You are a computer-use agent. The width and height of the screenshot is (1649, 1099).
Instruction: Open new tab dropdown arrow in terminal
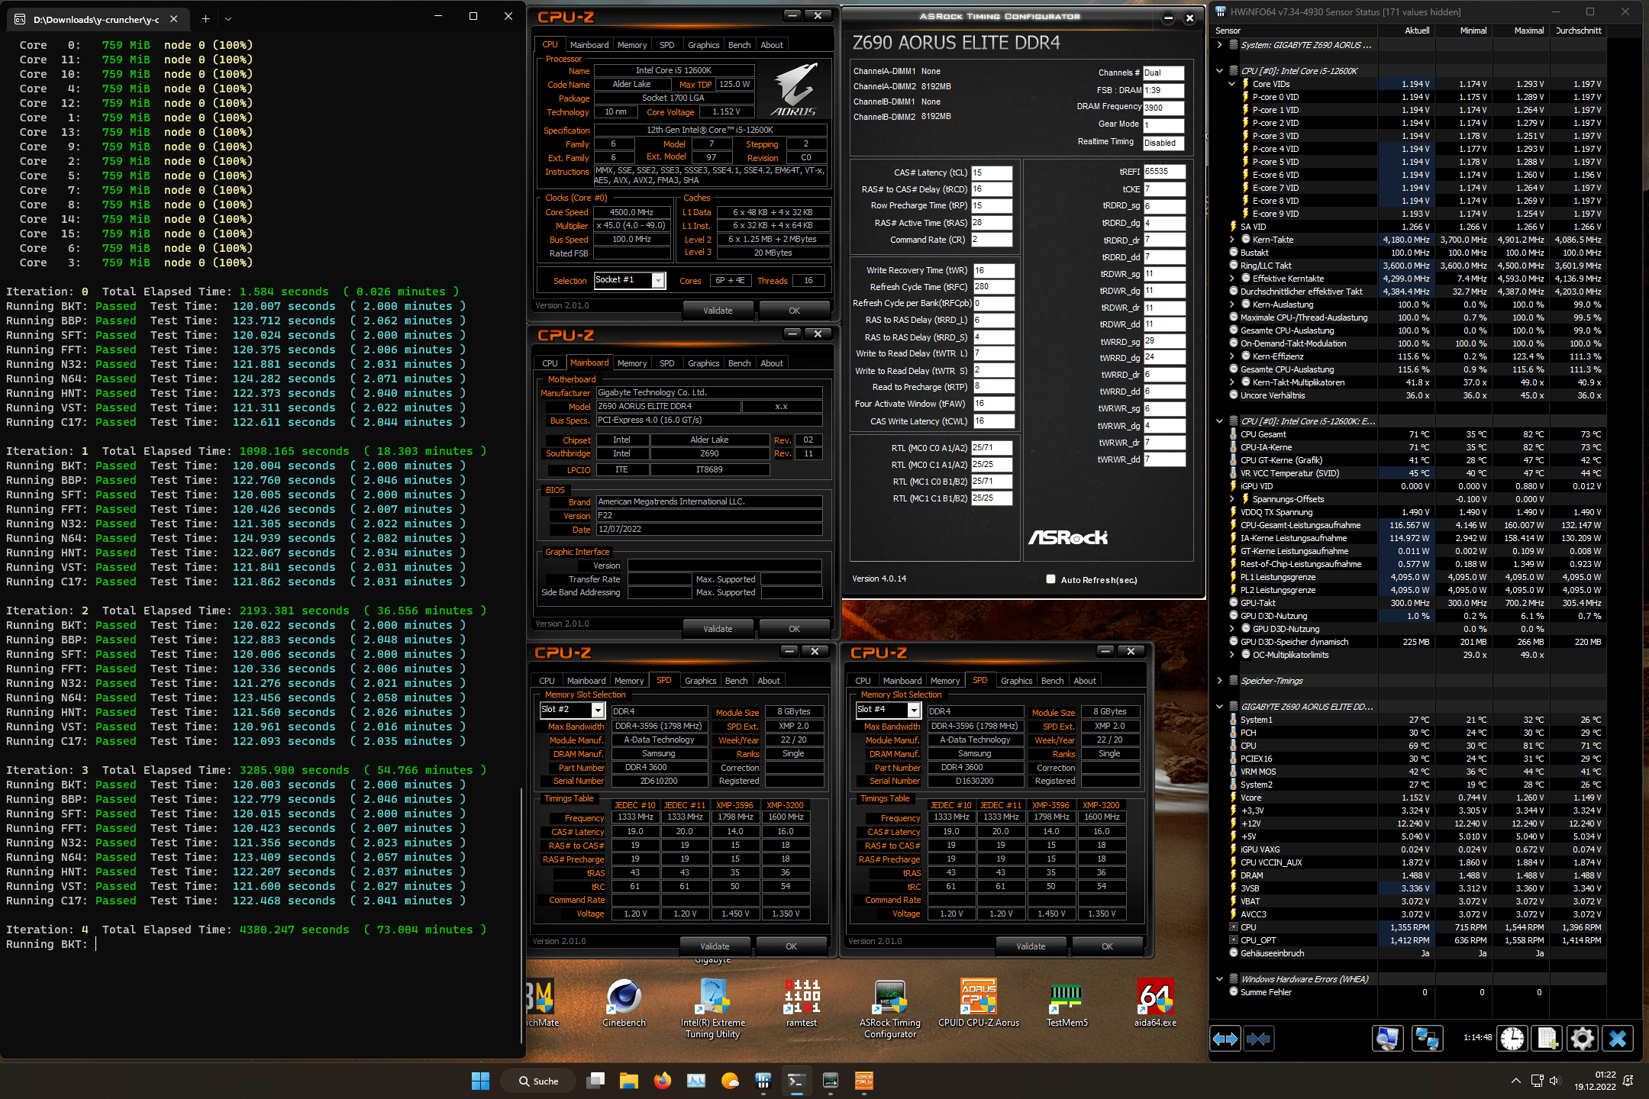(228, 18)
